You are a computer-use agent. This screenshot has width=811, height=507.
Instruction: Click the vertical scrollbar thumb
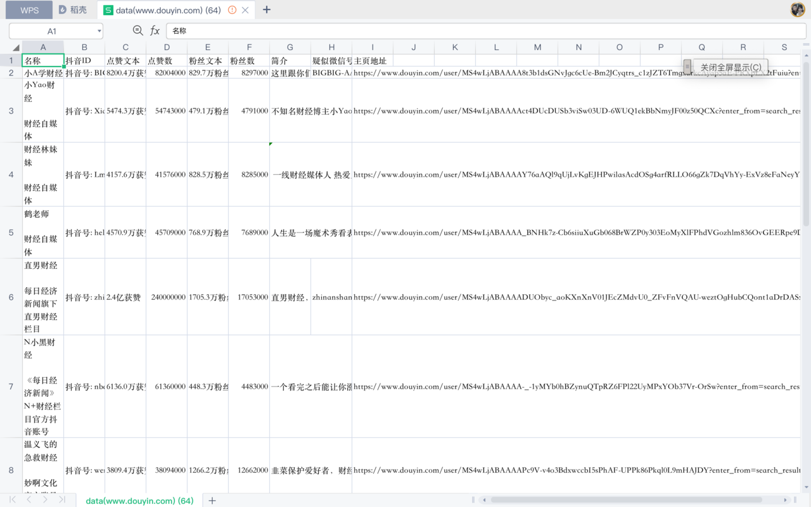coord(806,143)
